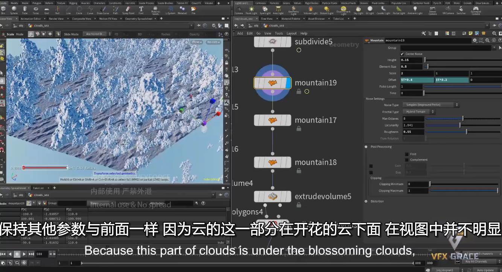This screenshot has width=502, height=272.
Task: Click the Height value field
Action: coord(412,60)
